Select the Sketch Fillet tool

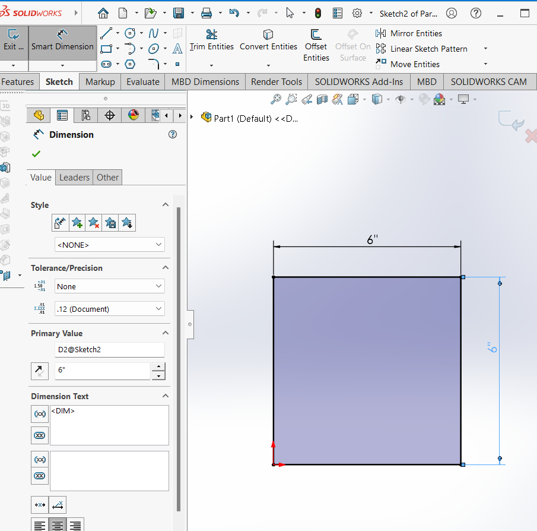pyautogui.click(x=154, y=64)
